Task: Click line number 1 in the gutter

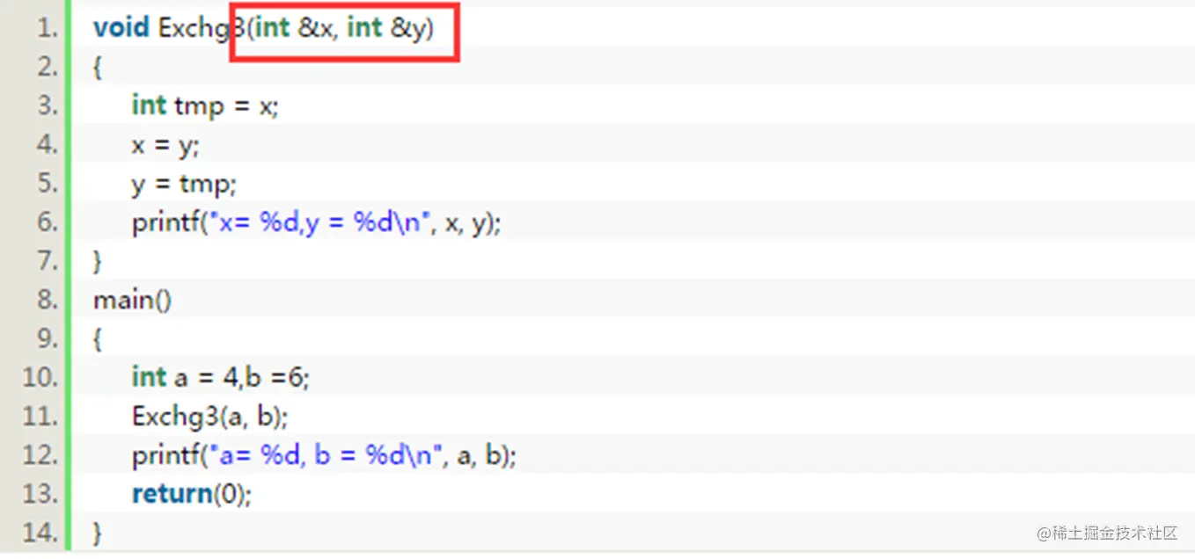Action: pos(48,28)
